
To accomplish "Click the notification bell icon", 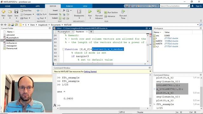I will 193,6.
